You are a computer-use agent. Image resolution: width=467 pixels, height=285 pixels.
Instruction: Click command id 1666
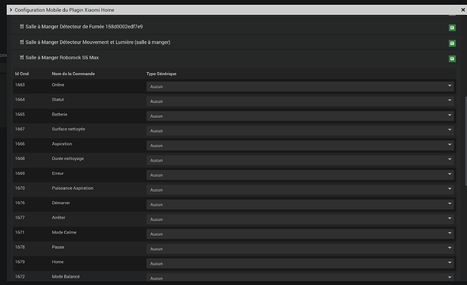point(20,144)
